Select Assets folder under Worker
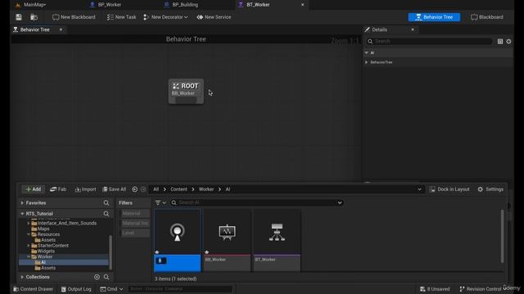 (x=48, y=268)
